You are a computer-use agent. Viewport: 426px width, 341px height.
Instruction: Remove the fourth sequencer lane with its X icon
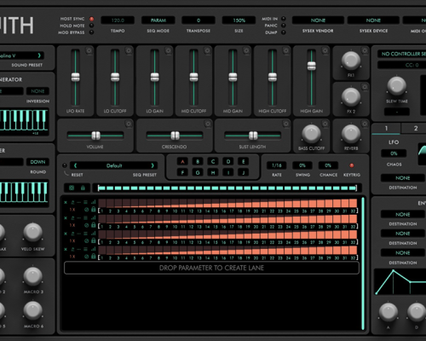coord(66,249)
